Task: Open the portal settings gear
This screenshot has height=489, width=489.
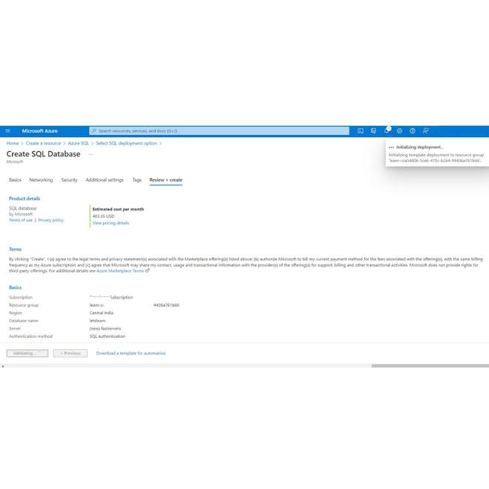Action: [x=399, y=131]
